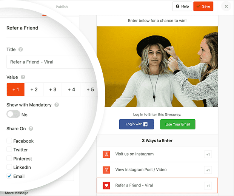The width and height of the screenshot is (234, 196).
Task: Open help icon beside Share On
Action: click(x=31, y=128)
